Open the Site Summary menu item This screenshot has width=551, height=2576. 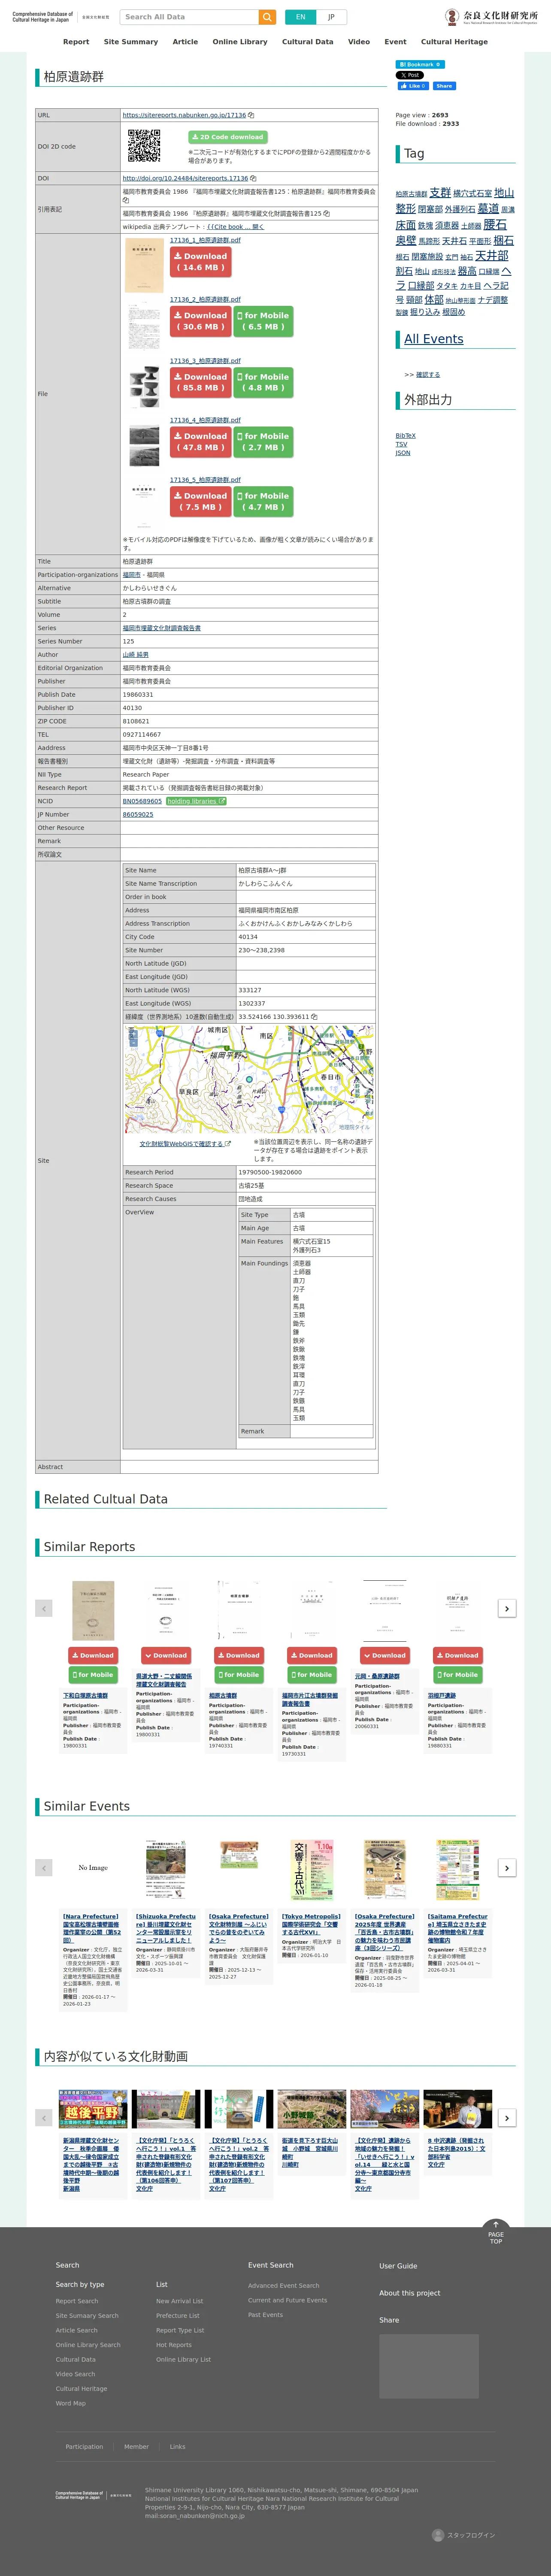click(131, 42)
